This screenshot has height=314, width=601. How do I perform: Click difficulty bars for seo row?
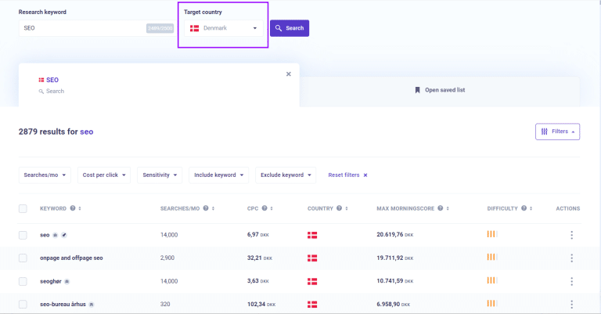[492, 234]
